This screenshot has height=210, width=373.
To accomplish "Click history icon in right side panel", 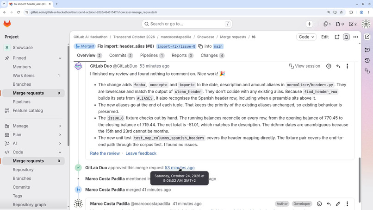I will [367, 60].
